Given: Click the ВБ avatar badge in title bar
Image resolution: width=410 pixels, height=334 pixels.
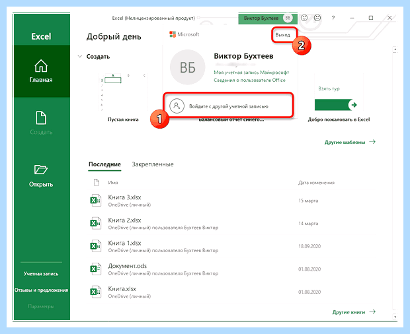Looking at the screenshot, I should (288, 18).
